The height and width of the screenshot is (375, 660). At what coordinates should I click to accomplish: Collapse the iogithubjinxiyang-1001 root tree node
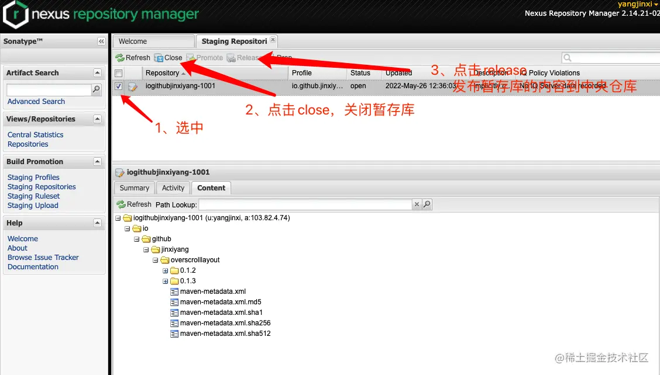pyautogui.click(x=118, y=218)
